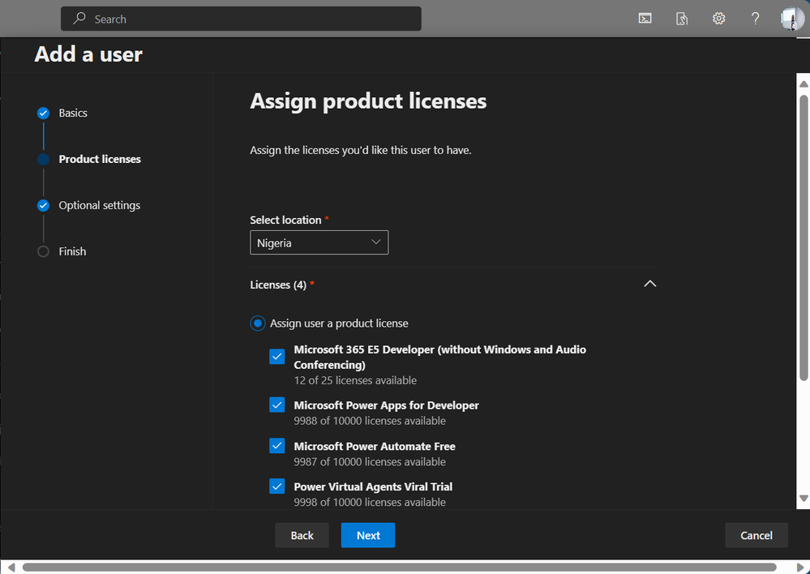The image size is (810, 574).
Task: Click the Finish step circle icon
Action: click(x=44, y=251)
